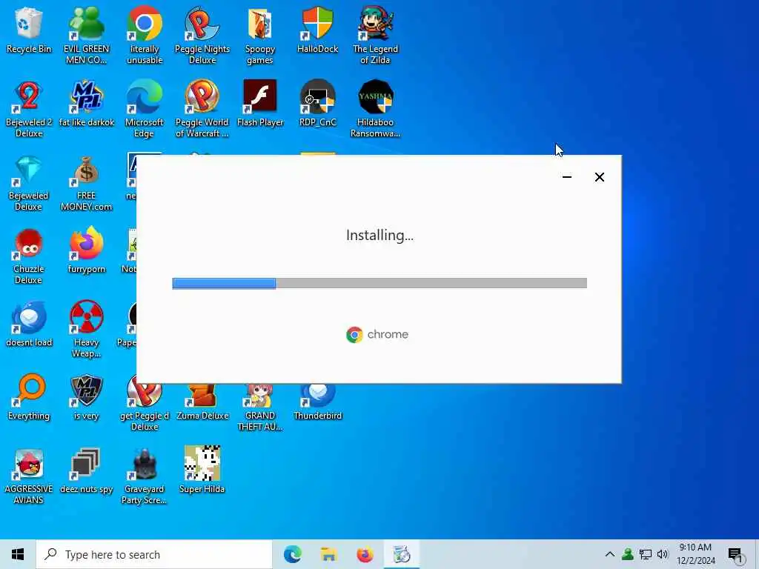Select the 'fat like darkok' shortcut
Image resolution: width=759 pixels, height=569 pixels.
coord(86,104)
